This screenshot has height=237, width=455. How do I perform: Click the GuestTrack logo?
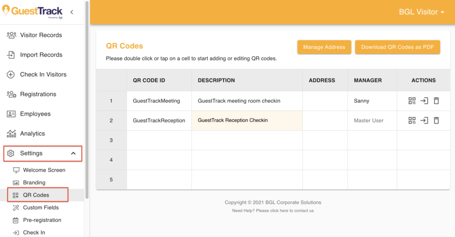click(x=32, y=12)
